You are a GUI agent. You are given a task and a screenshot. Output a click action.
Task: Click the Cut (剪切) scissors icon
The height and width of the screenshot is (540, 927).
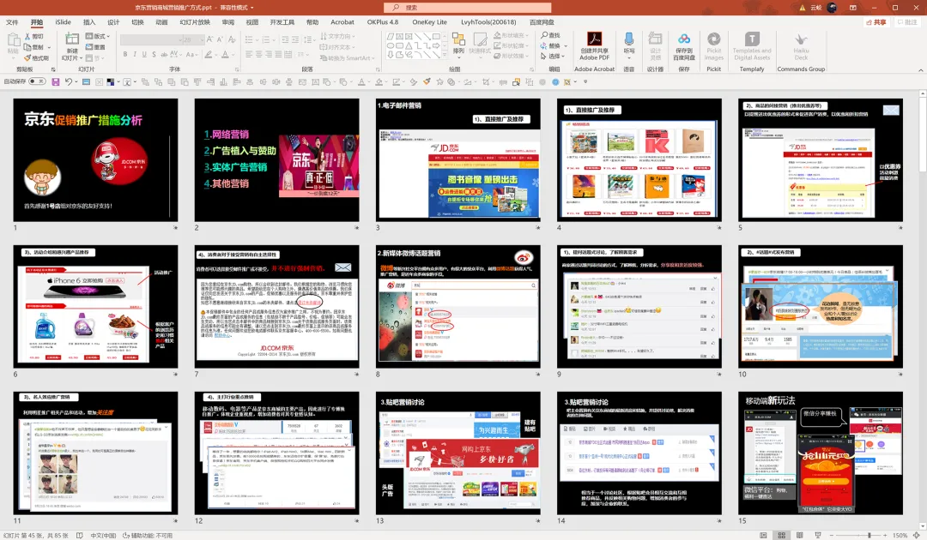tap(27, 37)
